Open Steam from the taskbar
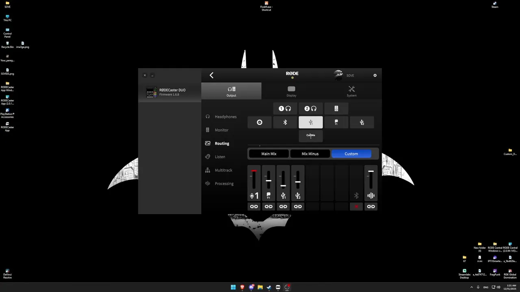Image resolution: width=520 pixels, height=292 pixels. (x=269, y=287)
